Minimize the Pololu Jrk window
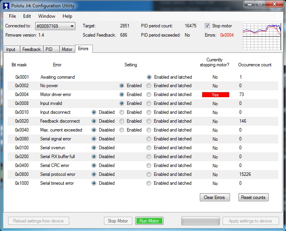This screenshot has height=231, width=286. 250,4
